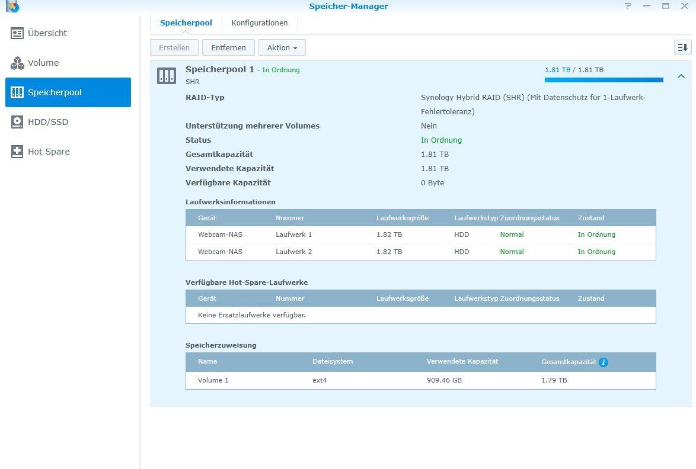The image size is (696, 469).
Task: Open the Aktion dropdown menu
Action: point(282,47)
